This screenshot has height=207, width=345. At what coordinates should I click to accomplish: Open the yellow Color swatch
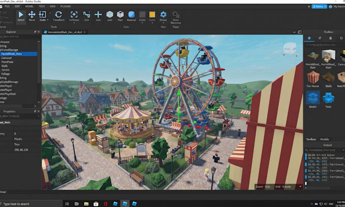click(152, 16)
